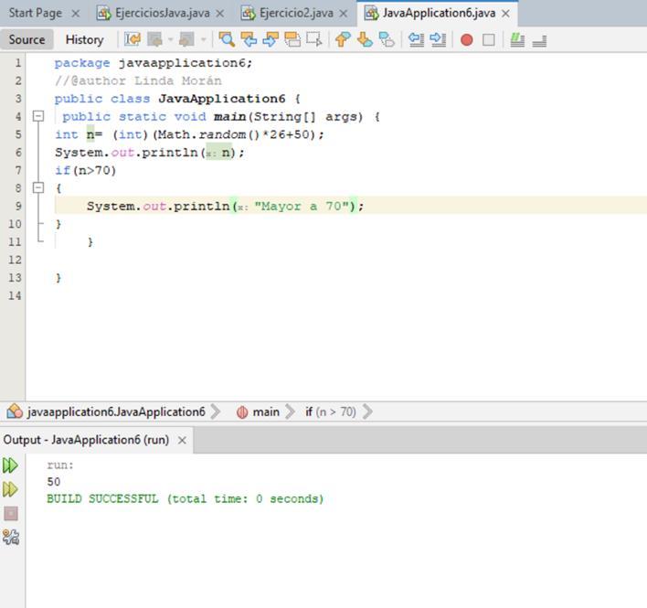Close the Start Page tab
The image size is (647, 608).
click(x=76, y=14)
